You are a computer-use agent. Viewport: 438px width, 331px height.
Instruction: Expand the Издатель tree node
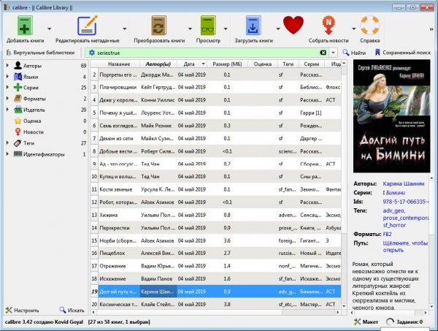point(7,110)
